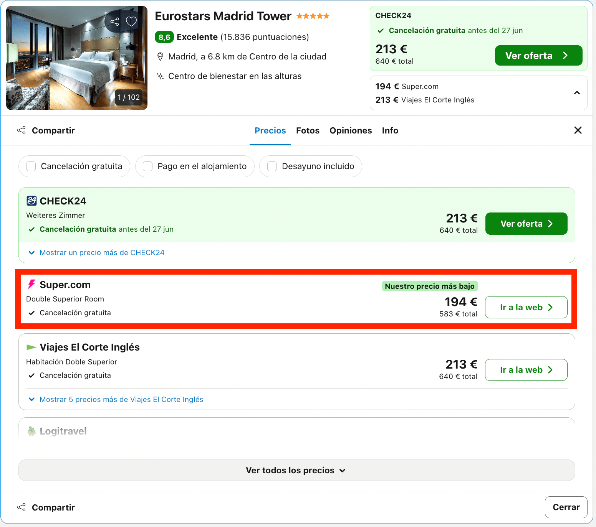Tick the Pago en el alojamiento checkbox

148,166
